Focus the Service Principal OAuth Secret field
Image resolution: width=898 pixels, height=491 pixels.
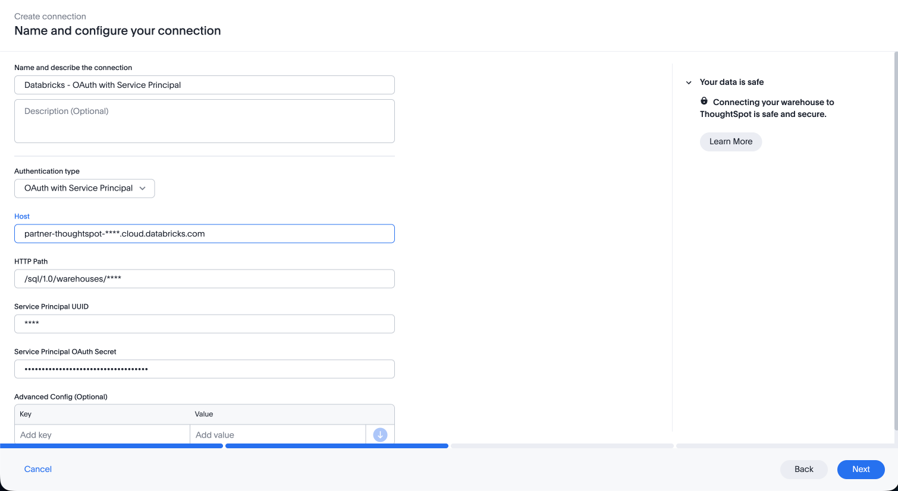click(205, 369)
